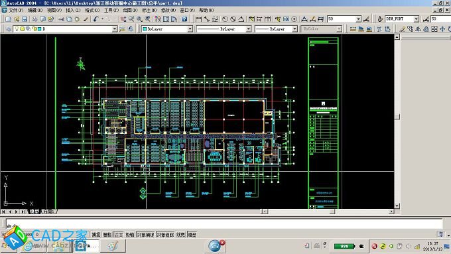Toggle 正交 ortho mode in status bar
This screenshot has height=254, width=451.
pos(119,235)
